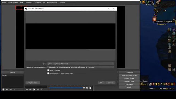
Task: Move source up with arrow icon
Action: (x=38, y=89)
